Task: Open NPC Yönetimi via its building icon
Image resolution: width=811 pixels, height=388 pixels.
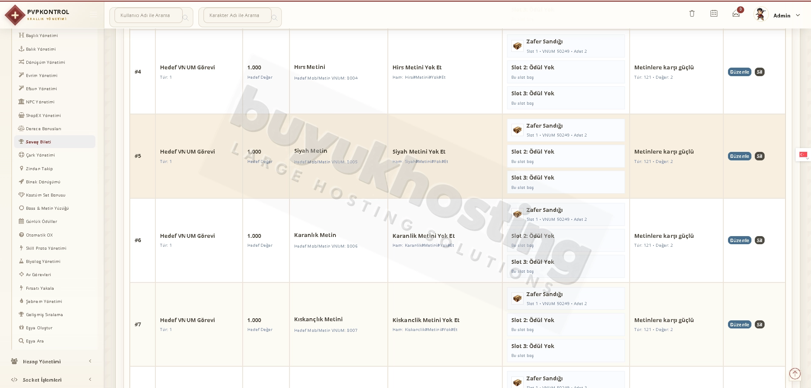Action: pos(21,102)
